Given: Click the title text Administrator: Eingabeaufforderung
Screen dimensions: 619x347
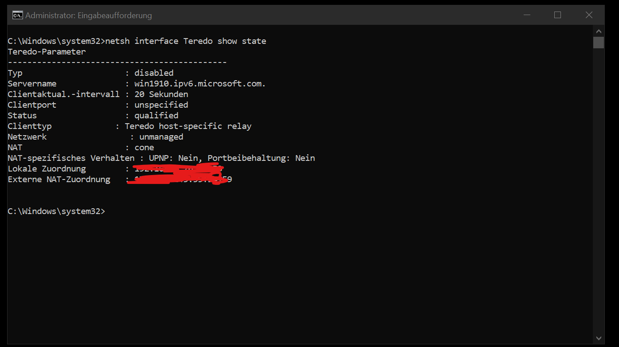Looking at the screenshot, I should click(x=89, y=16).
